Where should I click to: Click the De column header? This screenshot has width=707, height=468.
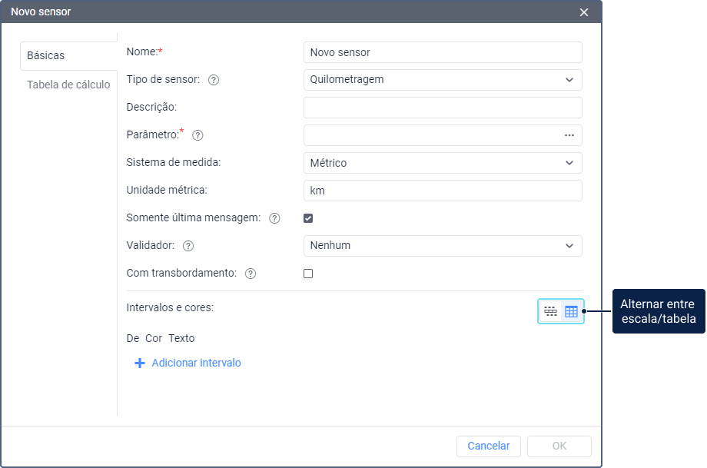pos(132,338)
